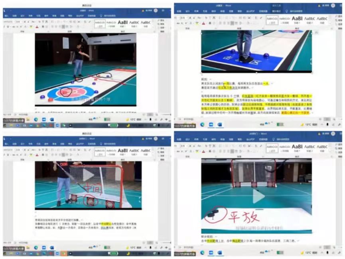Click the user account avatar in top-right Word title bar
This screenshot has width=345, height=259.
point(333,6)
